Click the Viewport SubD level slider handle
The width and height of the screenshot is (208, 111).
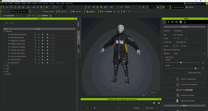coord(181,62)
